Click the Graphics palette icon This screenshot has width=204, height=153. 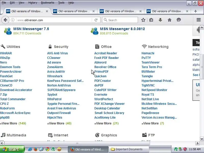point(97,135)
